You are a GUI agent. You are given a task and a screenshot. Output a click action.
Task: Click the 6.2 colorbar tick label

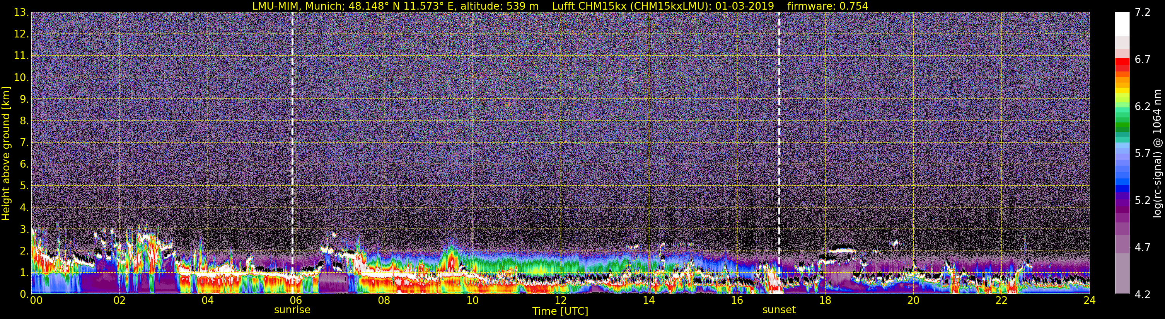(x=1143, y=107)
